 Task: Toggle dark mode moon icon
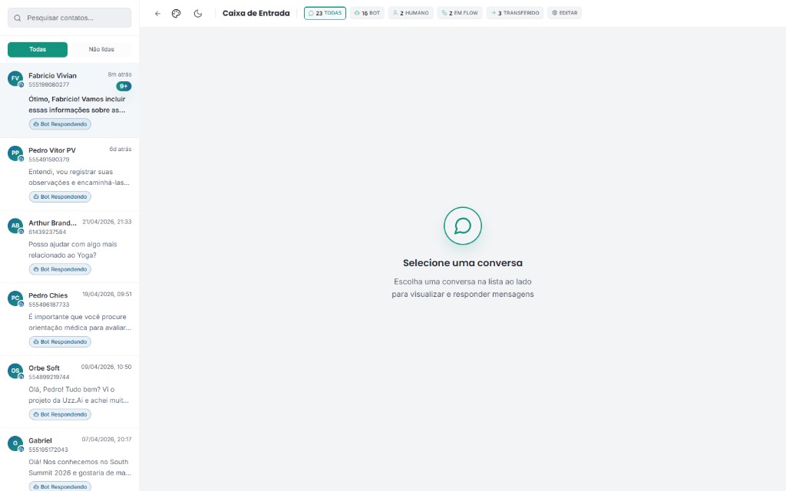(x=198, y=14)
